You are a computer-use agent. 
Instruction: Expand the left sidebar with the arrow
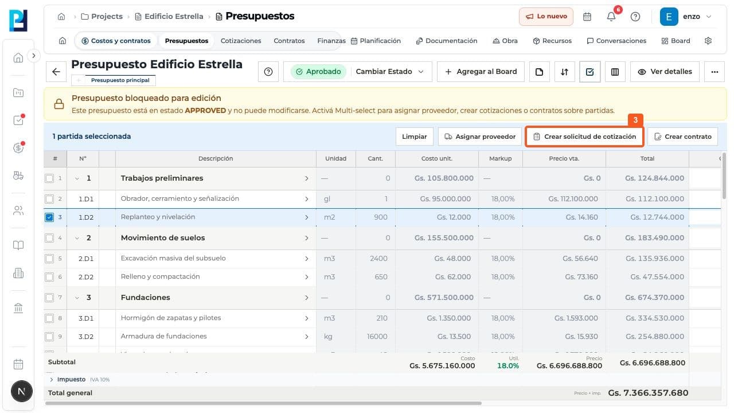click(x=34, y=56)
